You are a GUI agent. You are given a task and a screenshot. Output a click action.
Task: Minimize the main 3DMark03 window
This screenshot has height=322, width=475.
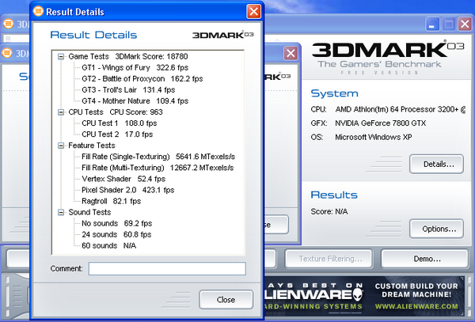click(x=432, y=24)
